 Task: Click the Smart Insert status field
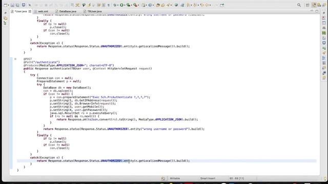(208, 178)
